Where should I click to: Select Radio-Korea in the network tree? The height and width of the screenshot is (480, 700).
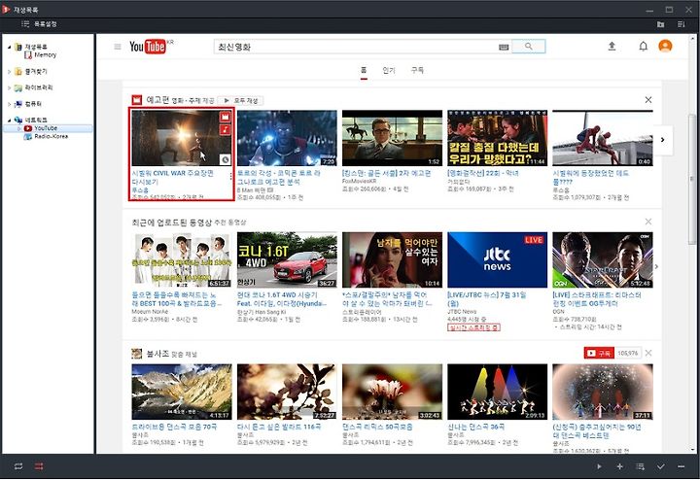[x=46, y=136]
